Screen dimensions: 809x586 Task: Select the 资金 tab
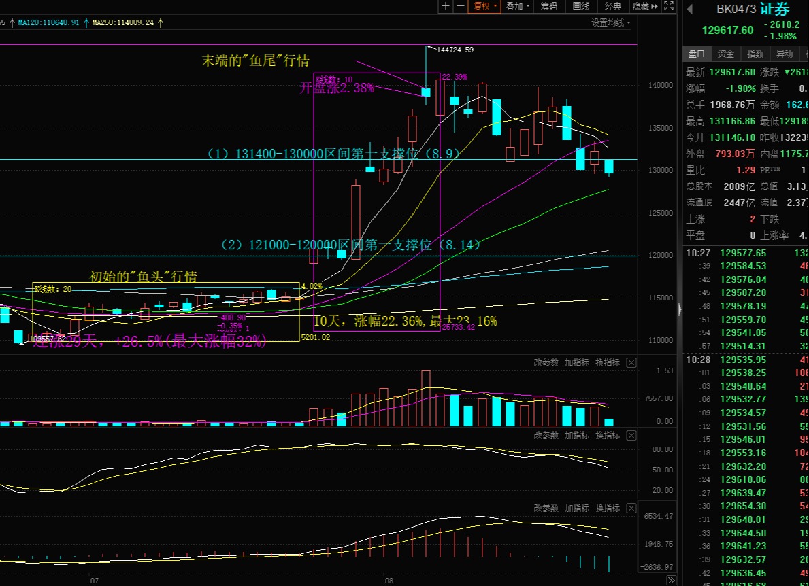[x=726, y=54]
